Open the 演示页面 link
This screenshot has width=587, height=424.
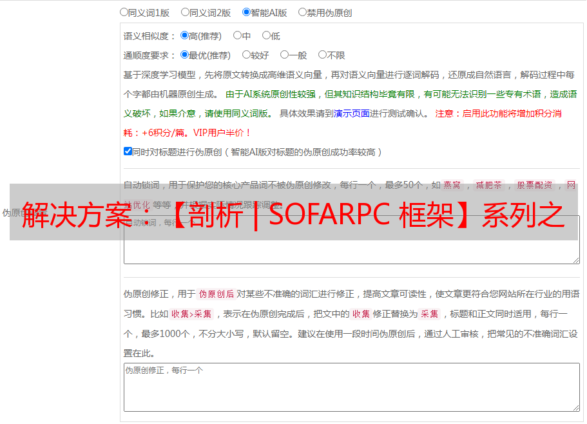(351, 113)
